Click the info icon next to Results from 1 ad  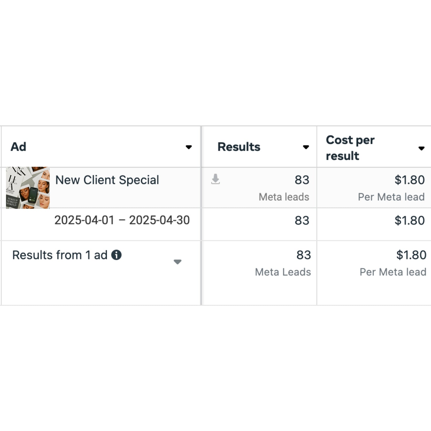pos(116,255)
